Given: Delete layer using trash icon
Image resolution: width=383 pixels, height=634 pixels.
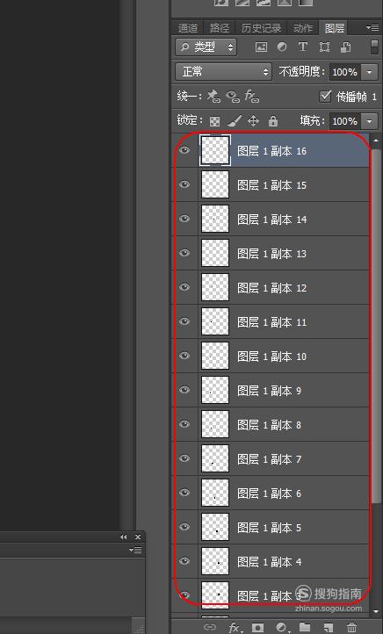Looking at the screenshot, I should (x=351, y=627).
